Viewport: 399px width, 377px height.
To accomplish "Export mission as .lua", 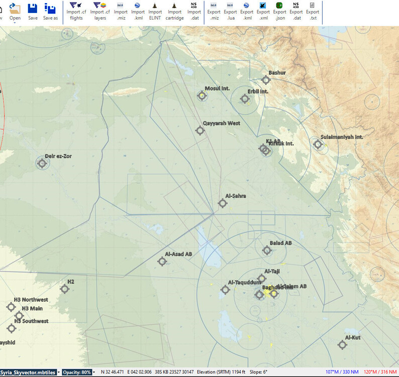I will [230, 12].
